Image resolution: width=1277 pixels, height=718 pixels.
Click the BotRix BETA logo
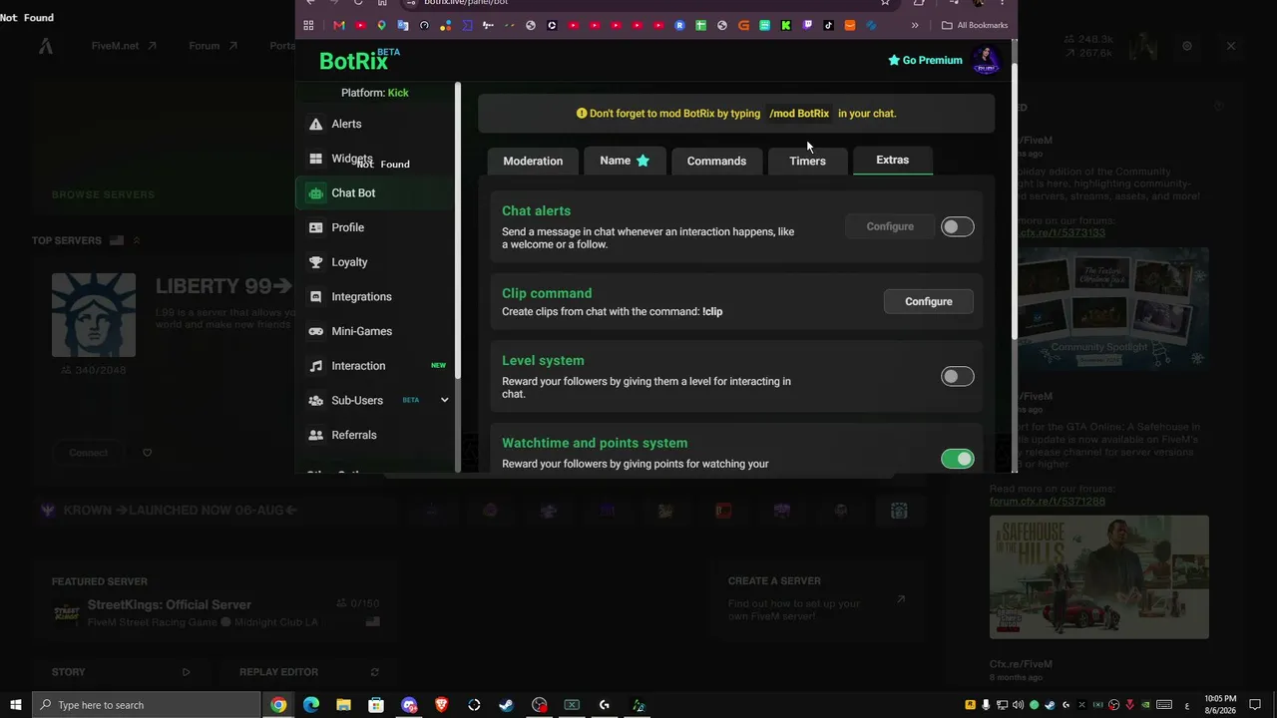point(359,60)
